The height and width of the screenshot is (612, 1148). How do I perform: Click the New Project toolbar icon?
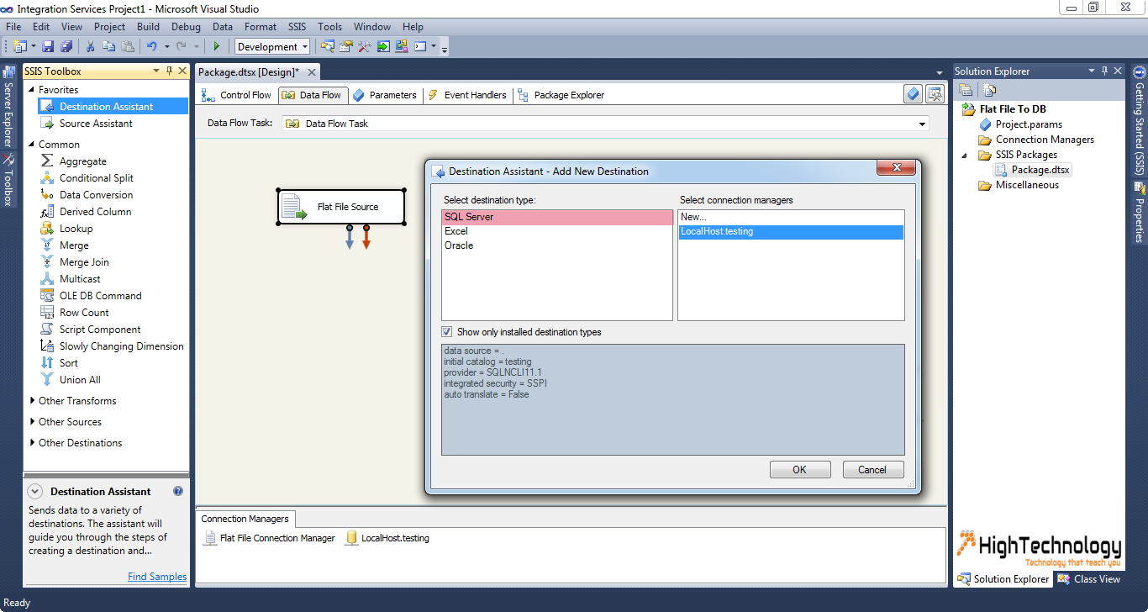click(19, 46)
